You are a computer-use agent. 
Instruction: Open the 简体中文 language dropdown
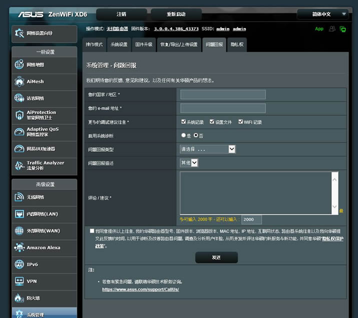[323, 14]
